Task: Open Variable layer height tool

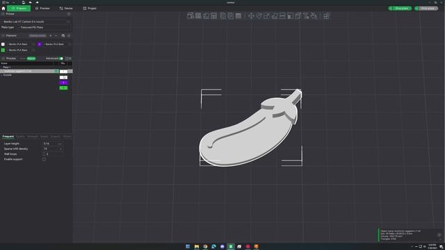Action: coord(238,16)
